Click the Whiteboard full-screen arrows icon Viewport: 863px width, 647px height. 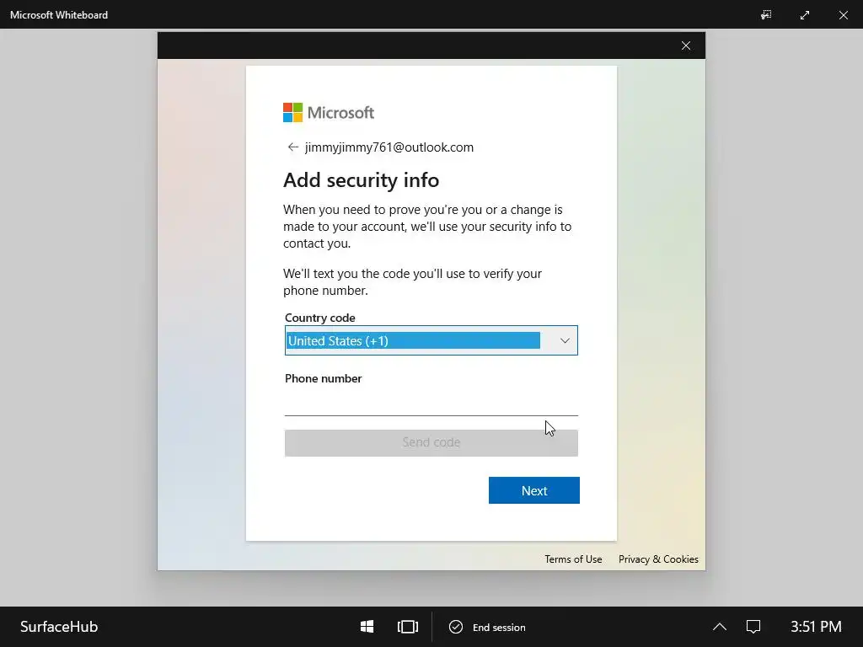coord(805,15)
